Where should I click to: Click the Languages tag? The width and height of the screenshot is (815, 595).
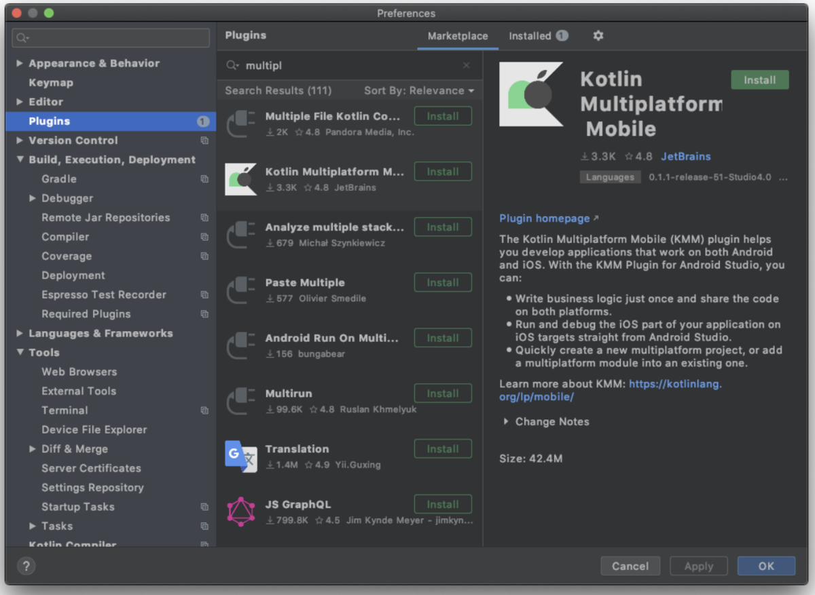(610, 177)
